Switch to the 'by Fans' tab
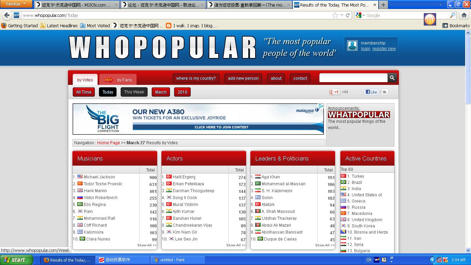Image resolution: width=471 pixels, height=265 pixels. (118, 80)
